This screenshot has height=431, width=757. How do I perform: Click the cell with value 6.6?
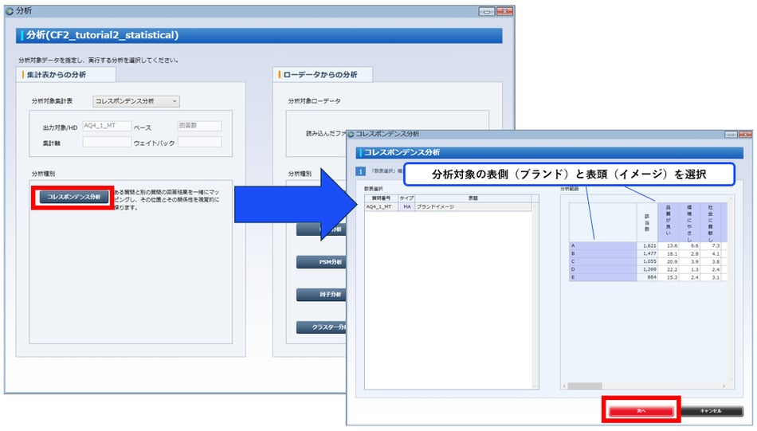click(x=690, y=245)
